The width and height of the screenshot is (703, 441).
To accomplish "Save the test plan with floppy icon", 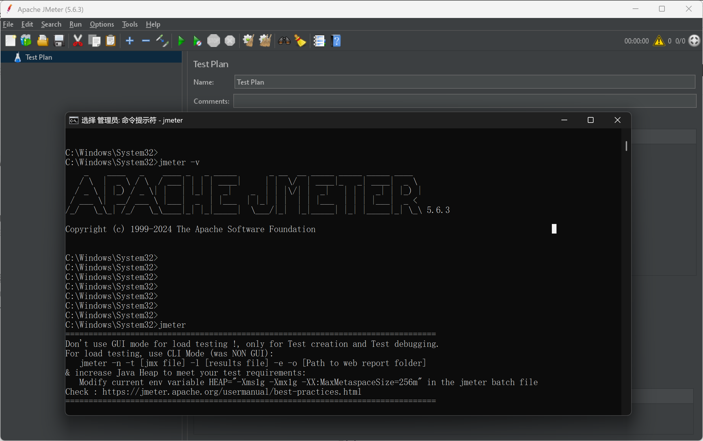I will 59,41.
